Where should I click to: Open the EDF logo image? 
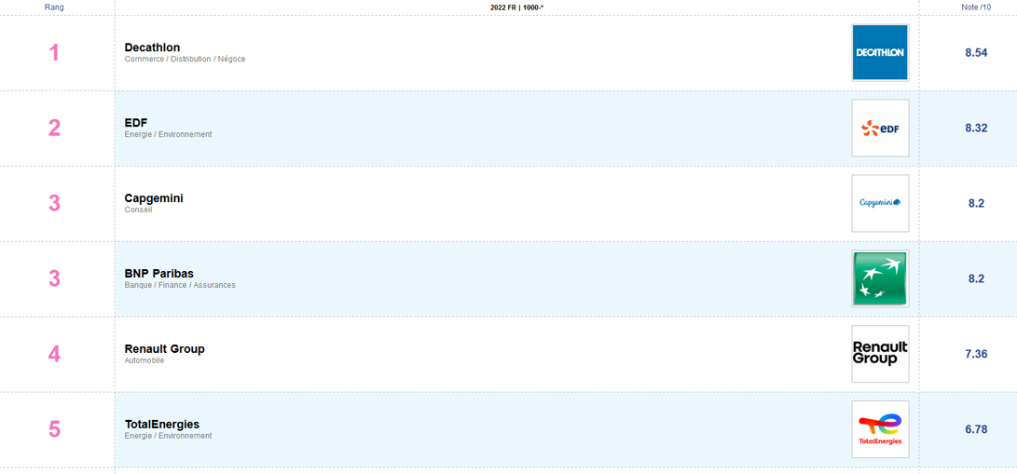tap(880, 129)
